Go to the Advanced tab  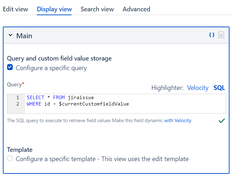pos(136,9)
